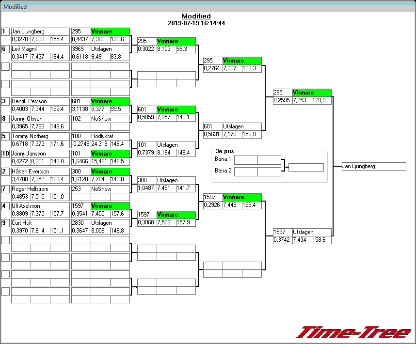
Task: Click Håkan Evertson's name cell
Action: pos(40,172)
